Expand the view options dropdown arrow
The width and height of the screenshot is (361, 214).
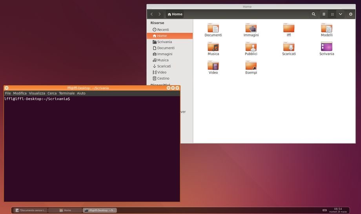pos(340,14)
